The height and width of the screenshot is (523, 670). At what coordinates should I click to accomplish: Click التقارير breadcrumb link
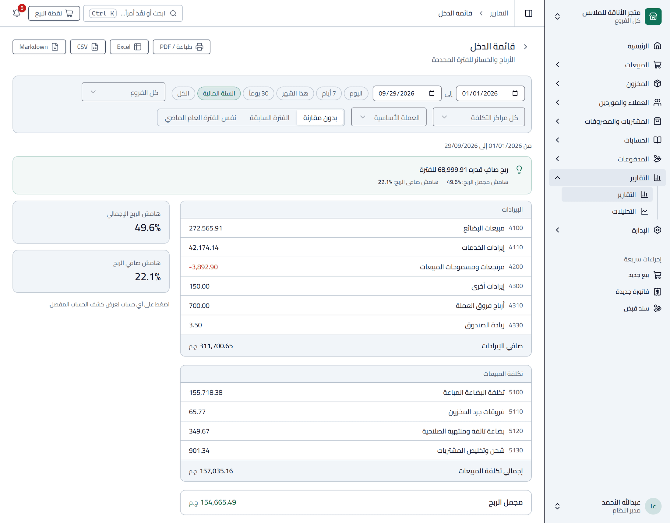tap(499, 13)
